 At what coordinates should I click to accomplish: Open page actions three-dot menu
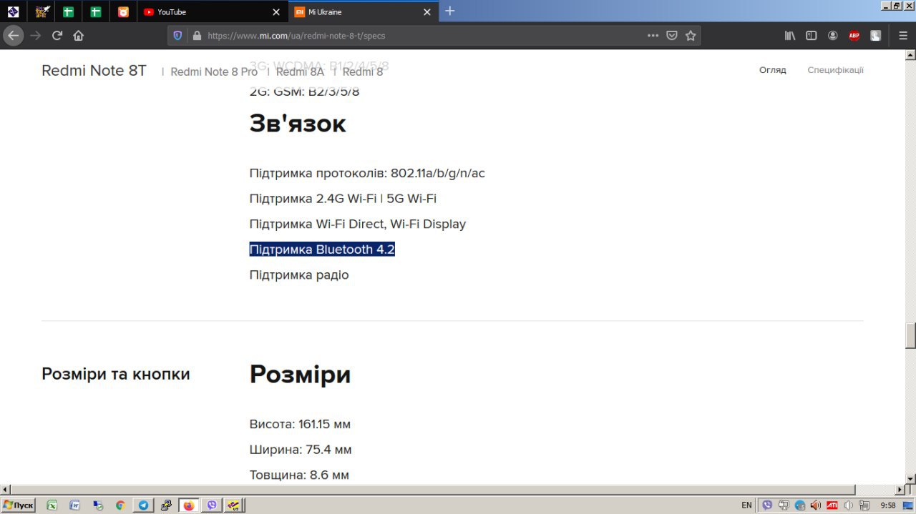pos(653,35)
